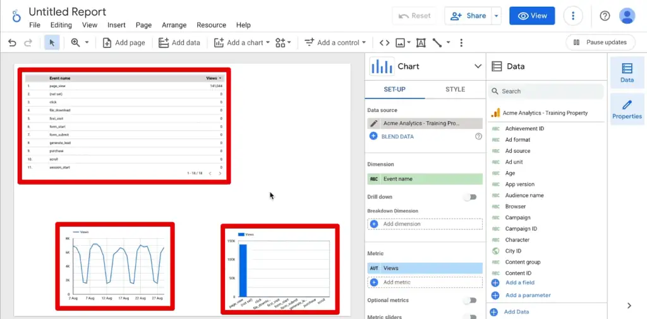Open the View menu
This screenshot has height=319, width=647.
pyautogui.click(x=90, y=25)
